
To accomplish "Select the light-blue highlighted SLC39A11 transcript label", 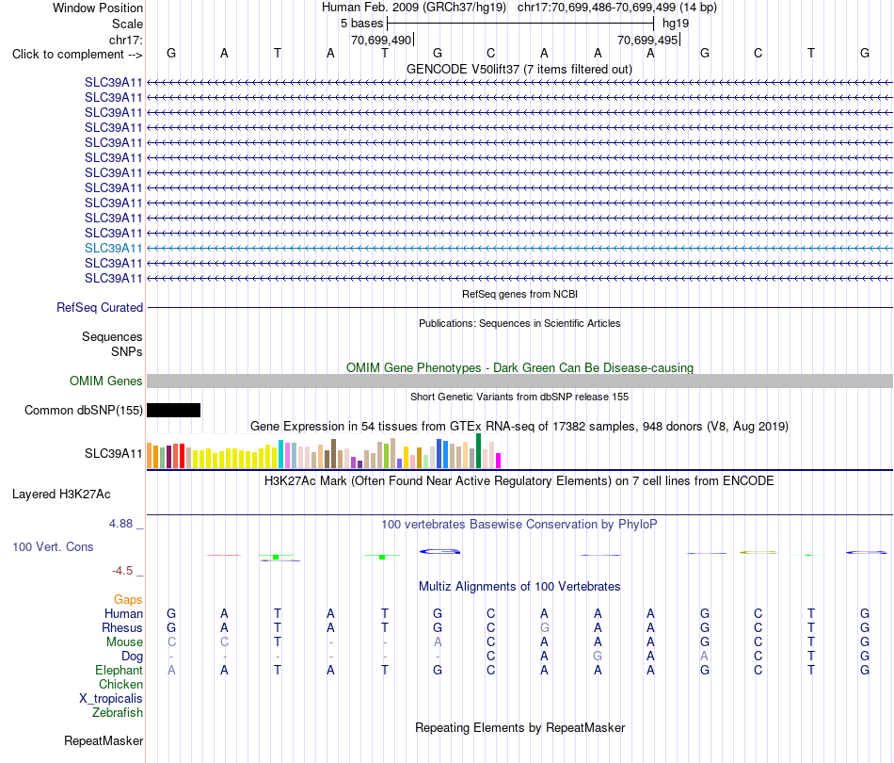I will pyautogui.click(x=113, y=249).
